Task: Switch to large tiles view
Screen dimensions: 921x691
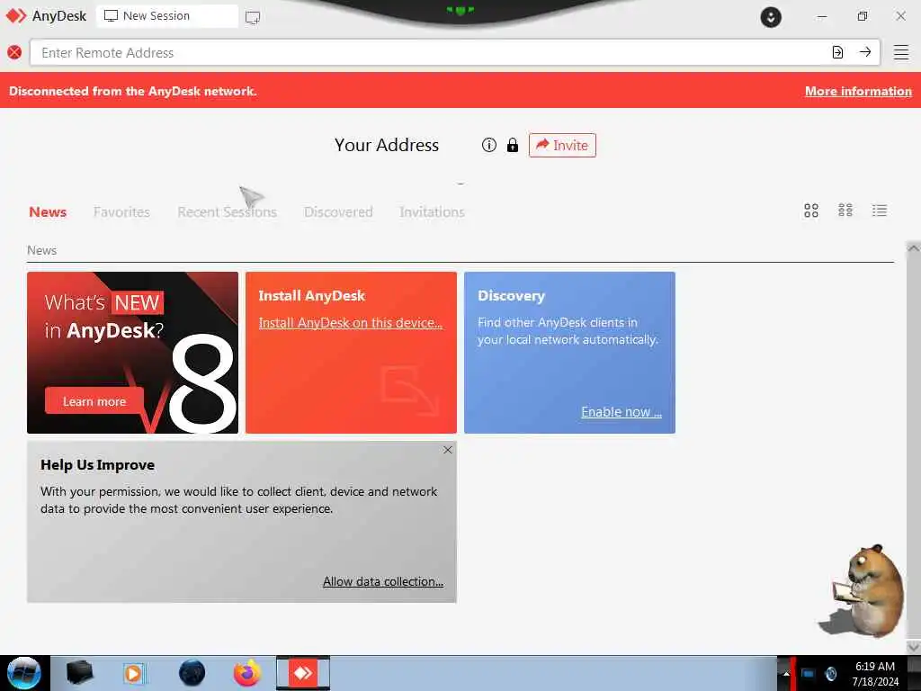Action: [x=811, y=211]
